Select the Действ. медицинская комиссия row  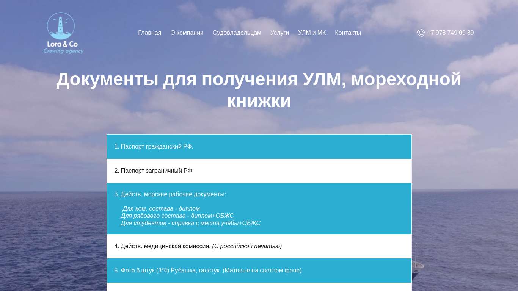point(162,246)
